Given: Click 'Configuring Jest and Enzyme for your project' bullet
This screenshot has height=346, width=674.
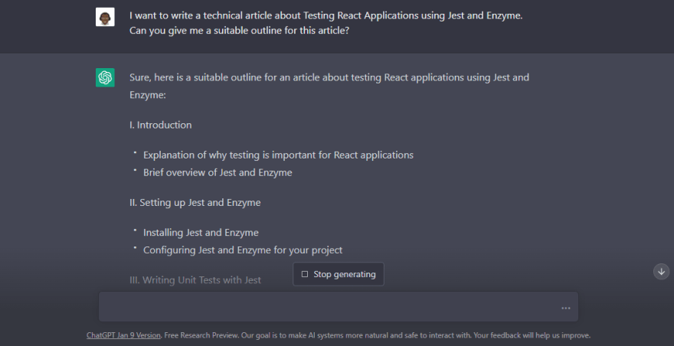Looking at the screenshot, I should 243,250.
